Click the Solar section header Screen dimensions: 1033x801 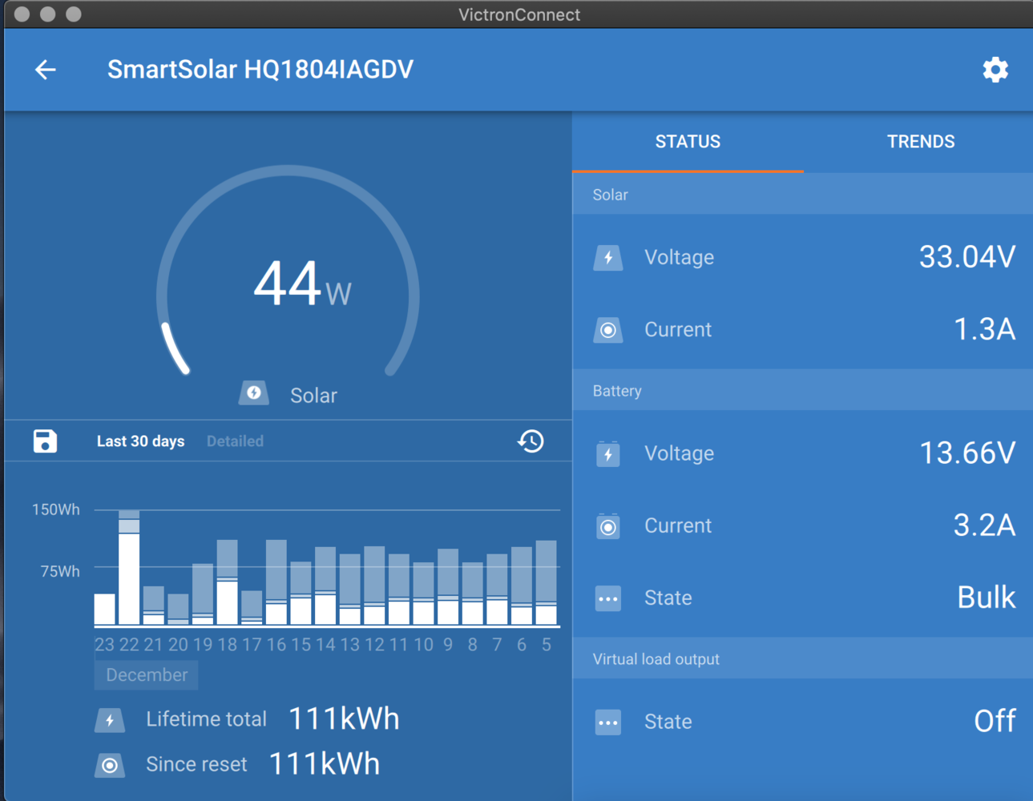tap(803, 195)
